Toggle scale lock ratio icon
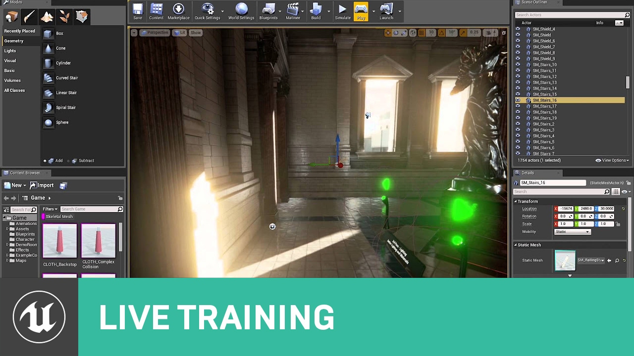This screenshot has height=356, width=634. pyautogui.click(x=618, y=224)
